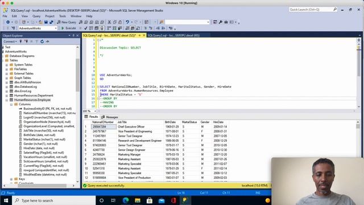Viewport: 364px width, 205px height.
Task: Select the Results to Text option
Action: click(127, 28)
